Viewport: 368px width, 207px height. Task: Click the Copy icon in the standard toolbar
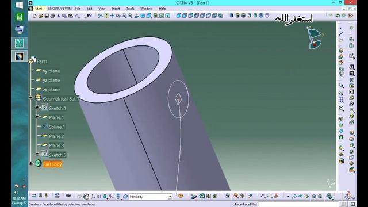pos(64,16)
